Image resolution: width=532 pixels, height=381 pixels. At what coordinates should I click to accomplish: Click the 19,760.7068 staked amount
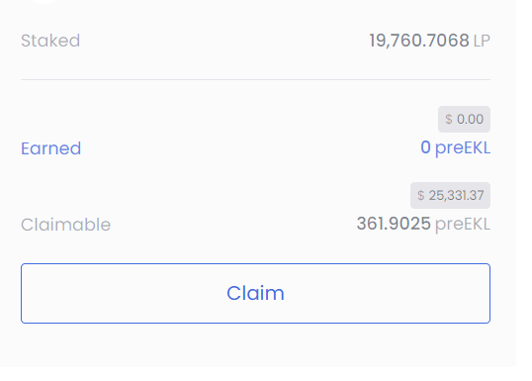click(x=419, y=41)
